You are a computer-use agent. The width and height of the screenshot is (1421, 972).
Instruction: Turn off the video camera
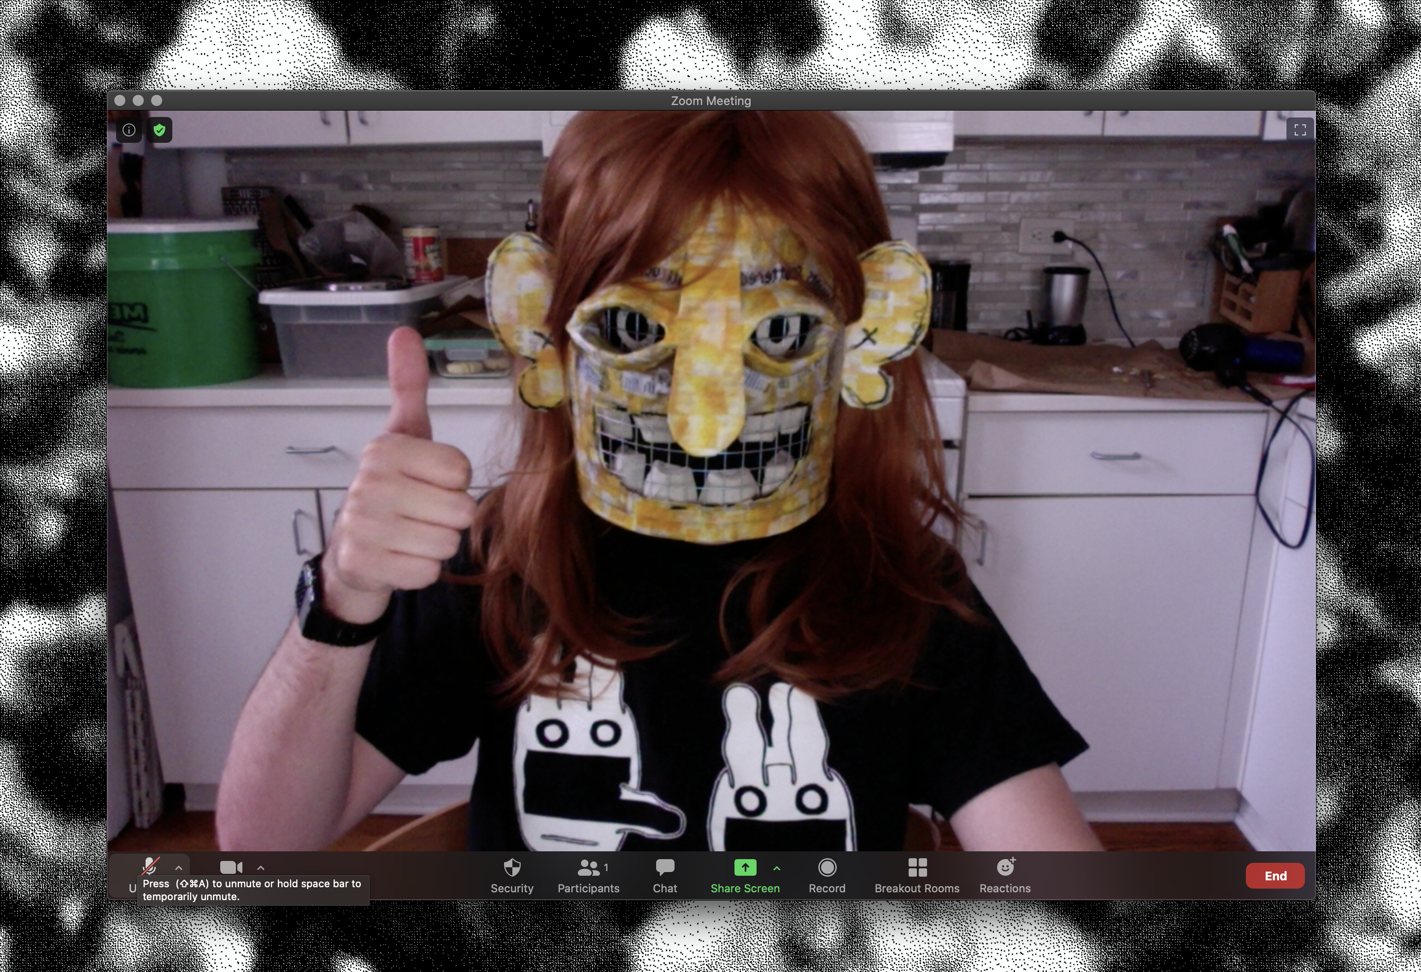pyautogui.click(x=231, y=867)
